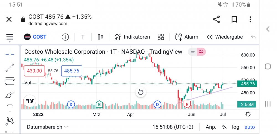Image resolution: width=277 pixels, height=134 pixels.
Task: Click the Alarm button
Action: click(x=186, y=37)
